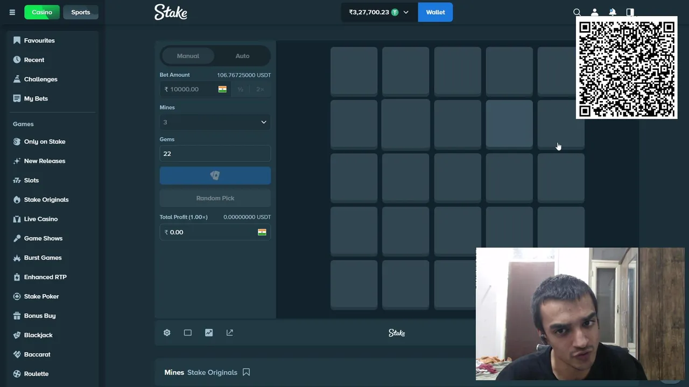The image size is (689, 387).
Task: Open Live Casino category
Action: point(41,219)
